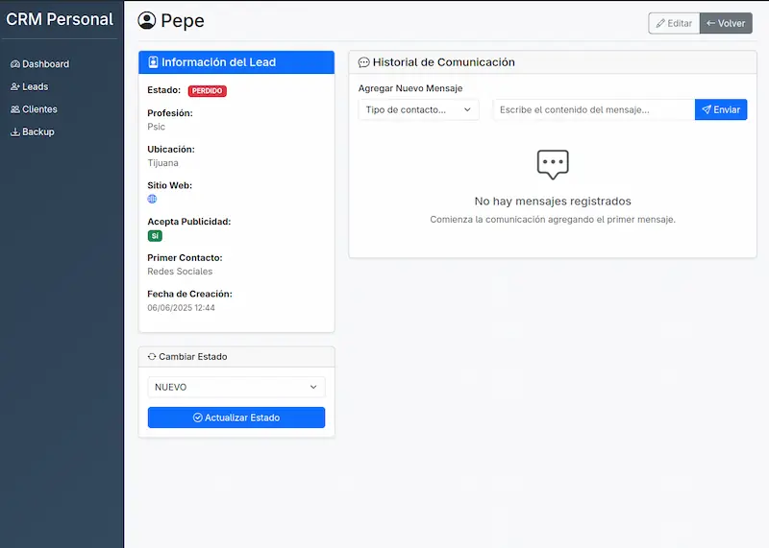The width and height of the screenshot is (769, 548).
Task: Click the back arrow icon in Volver
Action: click(x=710, y=23)
